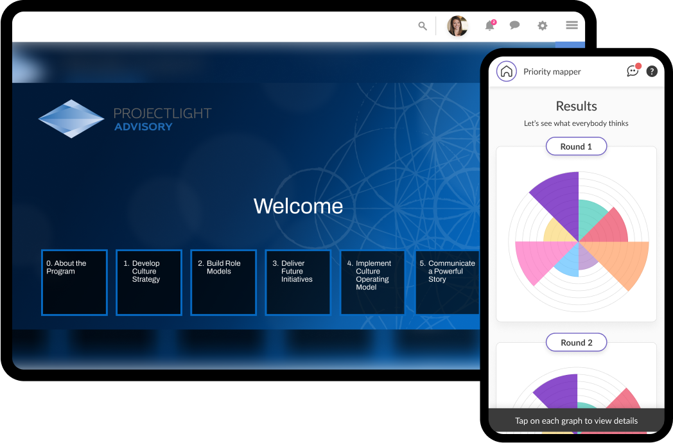Click the ProjectLight Advisory diamond logo
Image resolution: width=673 pixels, height=443 pixels.
[71, 119]
